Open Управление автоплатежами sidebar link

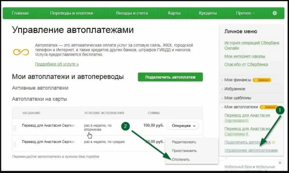pos(251,150)
